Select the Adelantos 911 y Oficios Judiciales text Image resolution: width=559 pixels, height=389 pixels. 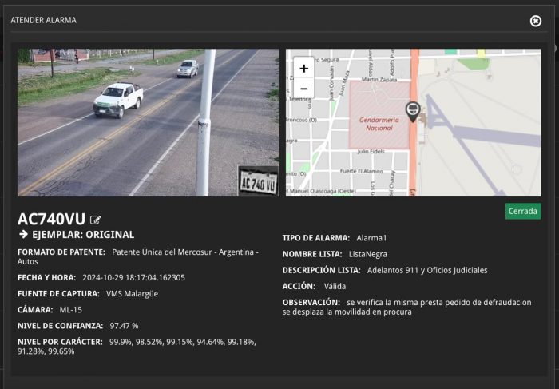pos(427,270)
